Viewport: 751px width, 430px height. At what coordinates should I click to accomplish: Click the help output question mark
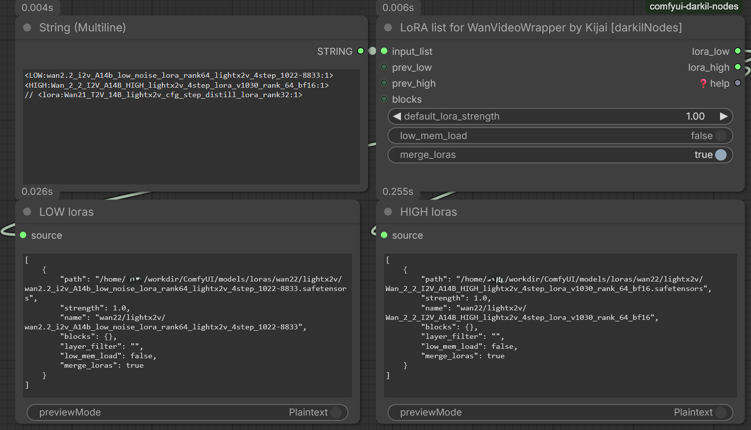(703, 83)
